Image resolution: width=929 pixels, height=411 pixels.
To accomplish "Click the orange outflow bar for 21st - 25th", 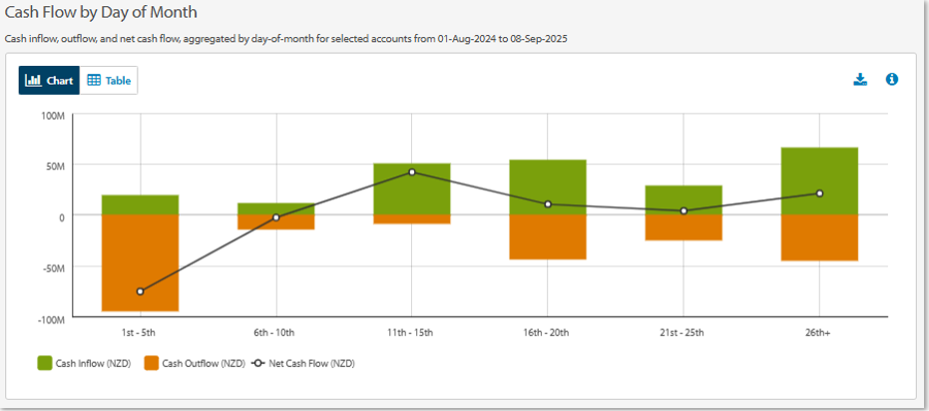I will pos(684,228).
